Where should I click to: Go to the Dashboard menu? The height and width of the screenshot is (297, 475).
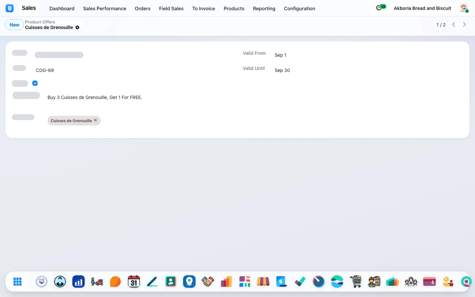pyautogui.click(x=62, y=9)
